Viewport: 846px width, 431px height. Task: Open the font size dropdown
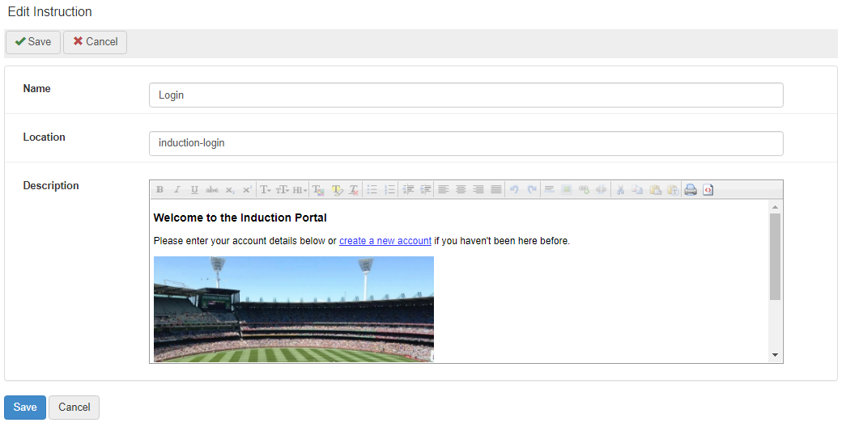click(283, 190)
